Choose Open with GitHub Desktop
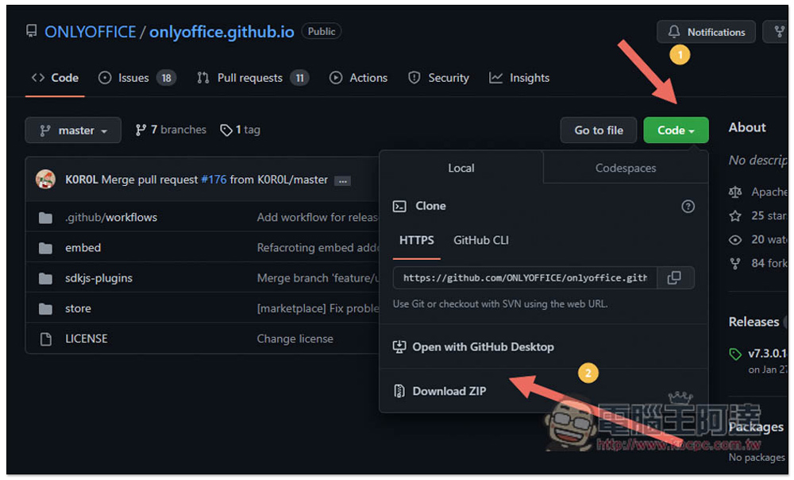 483,347
